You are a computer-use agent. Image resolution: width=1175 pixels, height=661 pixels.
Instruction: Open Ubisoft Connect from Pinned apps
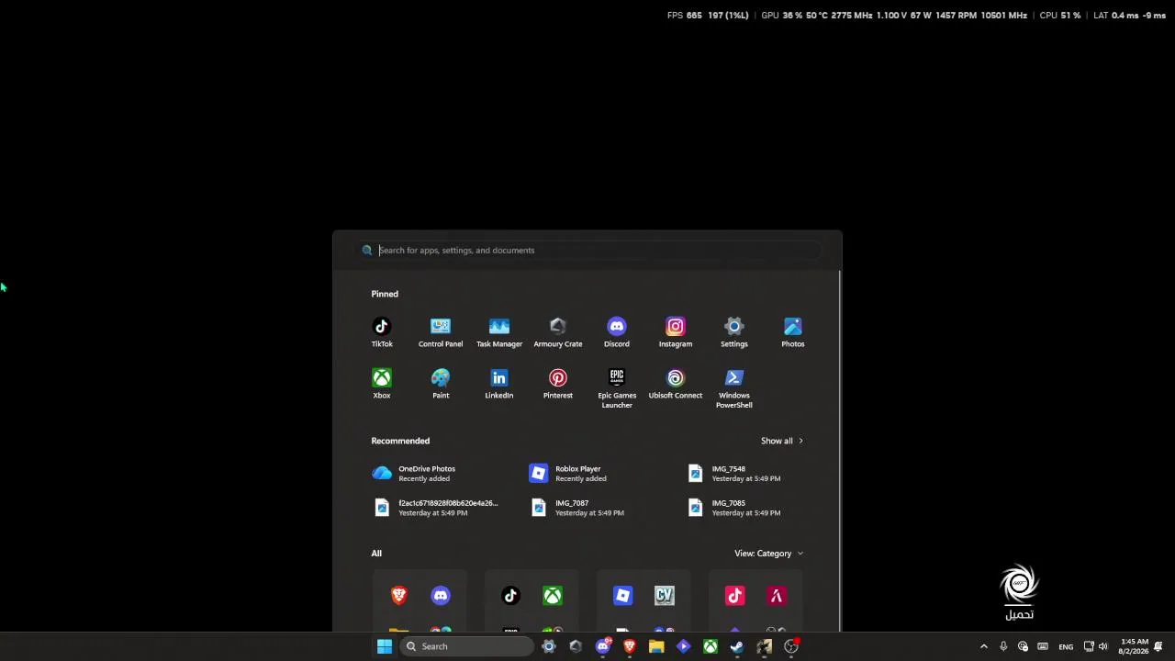(676, 384)
